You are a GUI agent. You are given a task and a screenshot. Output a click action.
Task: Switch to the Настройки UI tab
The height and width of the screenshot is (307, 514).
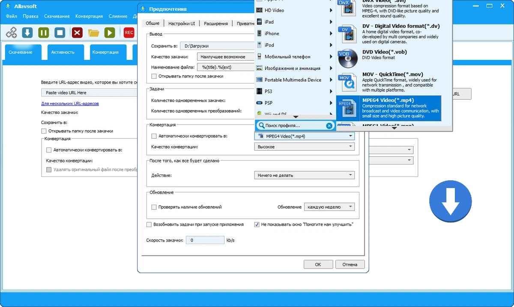[182, 24]
